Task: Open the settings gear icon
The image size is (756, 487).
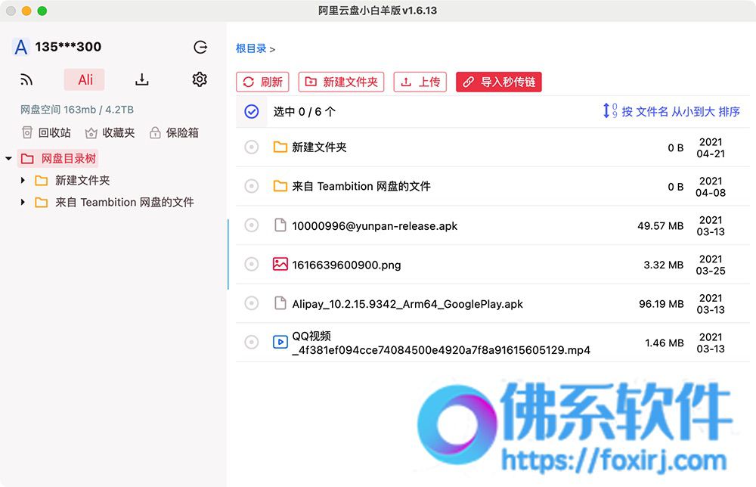Action: 200,79
